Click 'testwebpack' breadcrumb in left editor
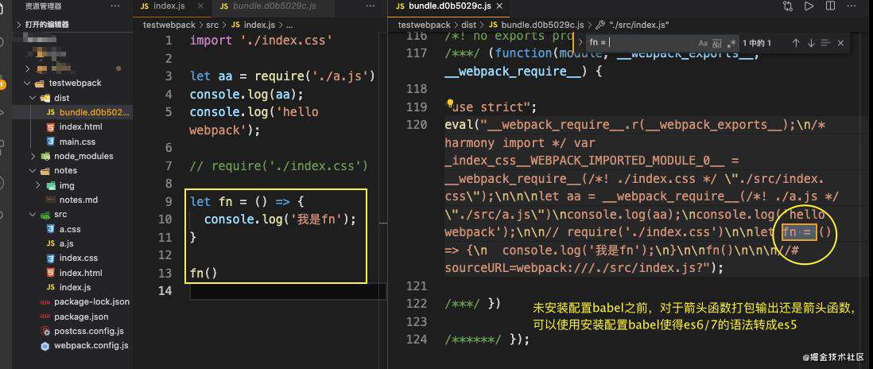The image size is (873, 369). [169, 25]
